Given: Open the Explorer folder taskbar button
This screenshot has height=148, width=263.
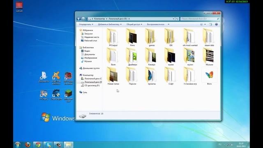Looking at the screenshot, I should 69,144.
